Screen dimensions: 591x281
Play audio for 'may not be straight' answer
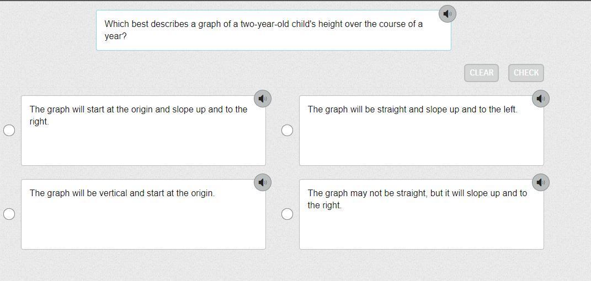tap(541, 182)
